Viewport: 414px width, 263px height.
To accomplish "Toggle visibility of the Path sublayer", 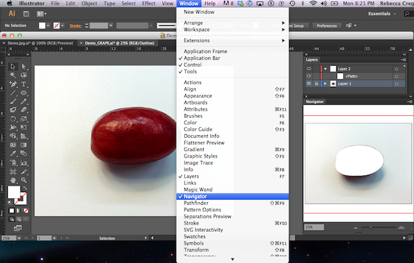I will [x=309, y=76].
